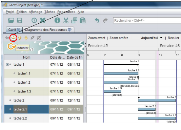Select the tache 1 row
181x130 pixels.
(x=44, y=64)
